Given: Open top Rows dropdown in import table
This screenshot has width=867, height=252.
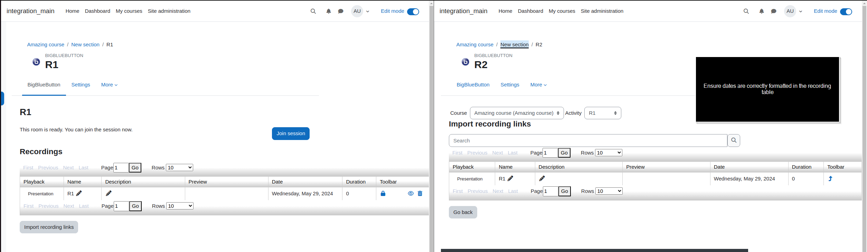Looking at the screenshot, I should tap(609, 153).
